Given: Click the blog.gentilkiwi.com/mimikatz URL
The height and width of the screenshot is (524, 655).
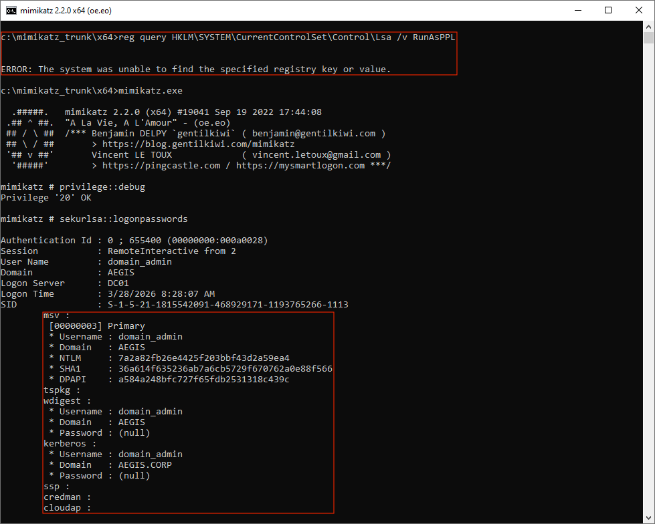Looking at the screenshot, I should [x=199, y=144].
